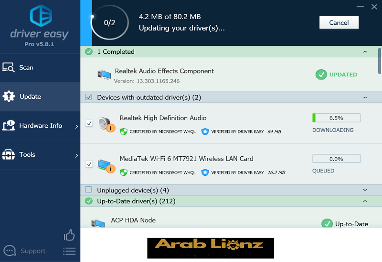This screenshot has width=382, height=262.
Task: Open the Scan menu item
Action: pyautogui.click(x=40, y=68)
